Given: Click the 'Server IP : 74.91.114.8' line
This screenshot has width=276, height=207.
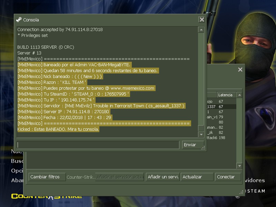Looking at the screenshot, I should (64, 111).
